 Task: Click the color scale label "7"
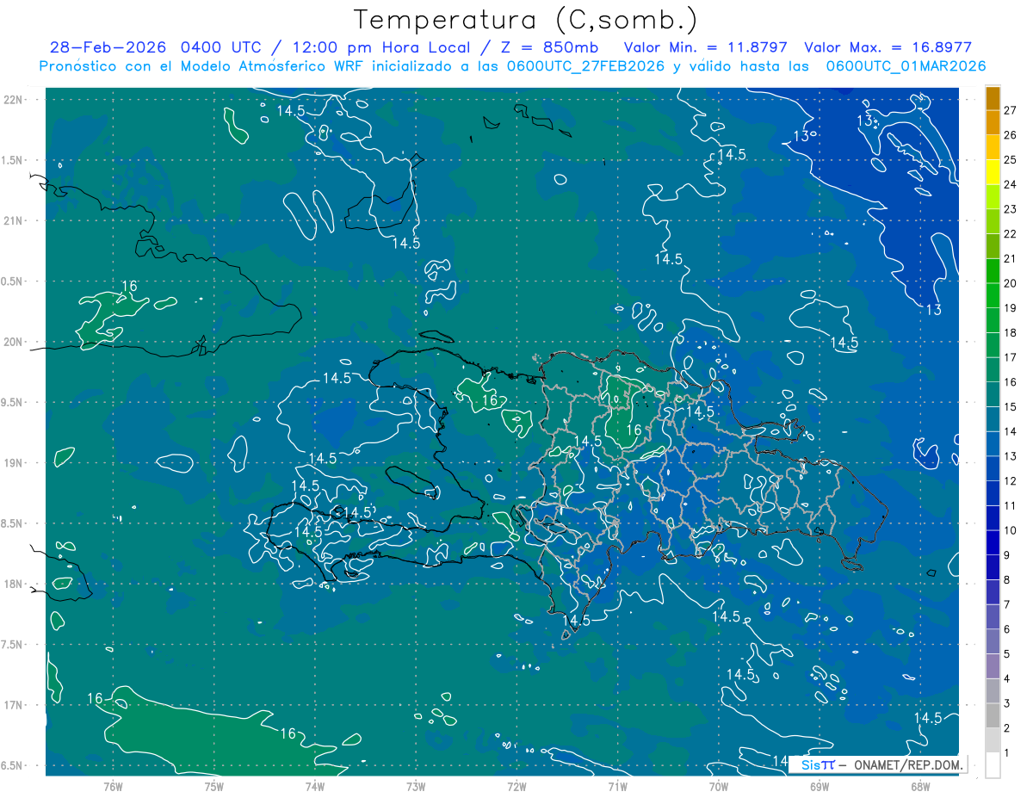coord(1007,604)
